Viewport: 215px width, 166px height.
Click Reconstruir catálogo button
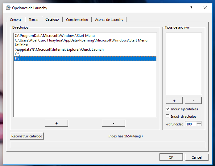pos(27,136)
